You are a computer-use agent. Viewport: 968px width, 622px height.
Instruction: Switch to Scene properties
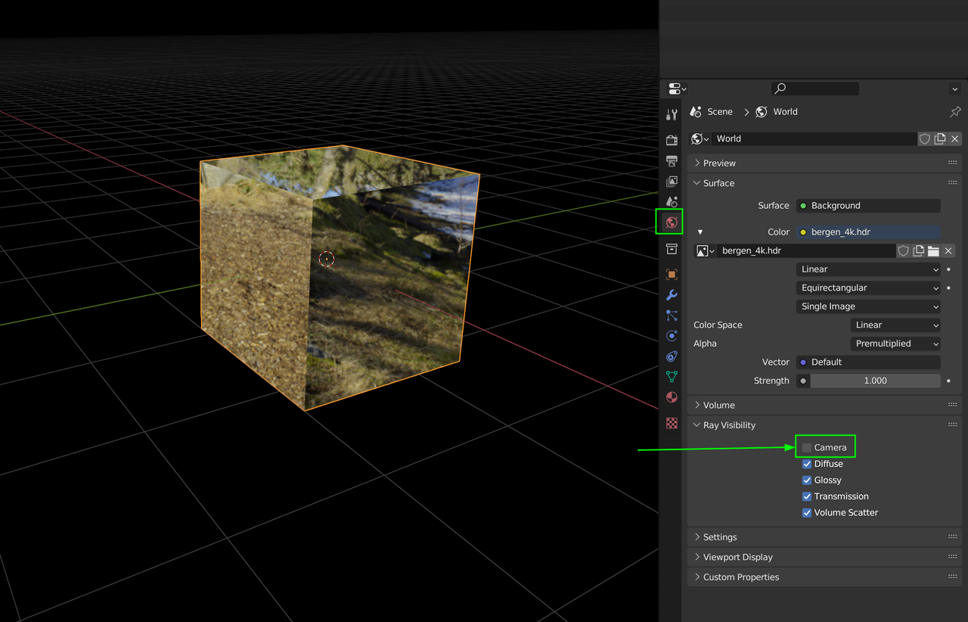[672, 201]
